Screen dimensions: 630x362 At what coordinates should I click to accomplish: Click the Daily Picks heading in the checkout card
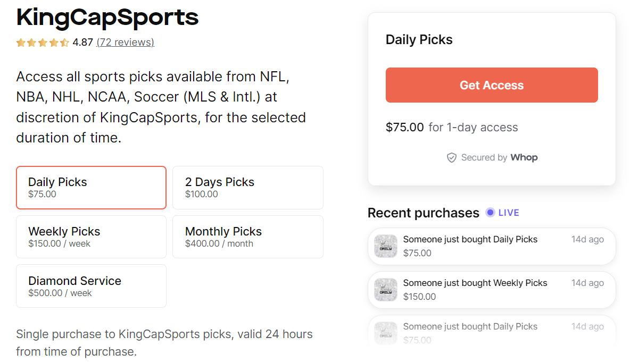[419, 39]
